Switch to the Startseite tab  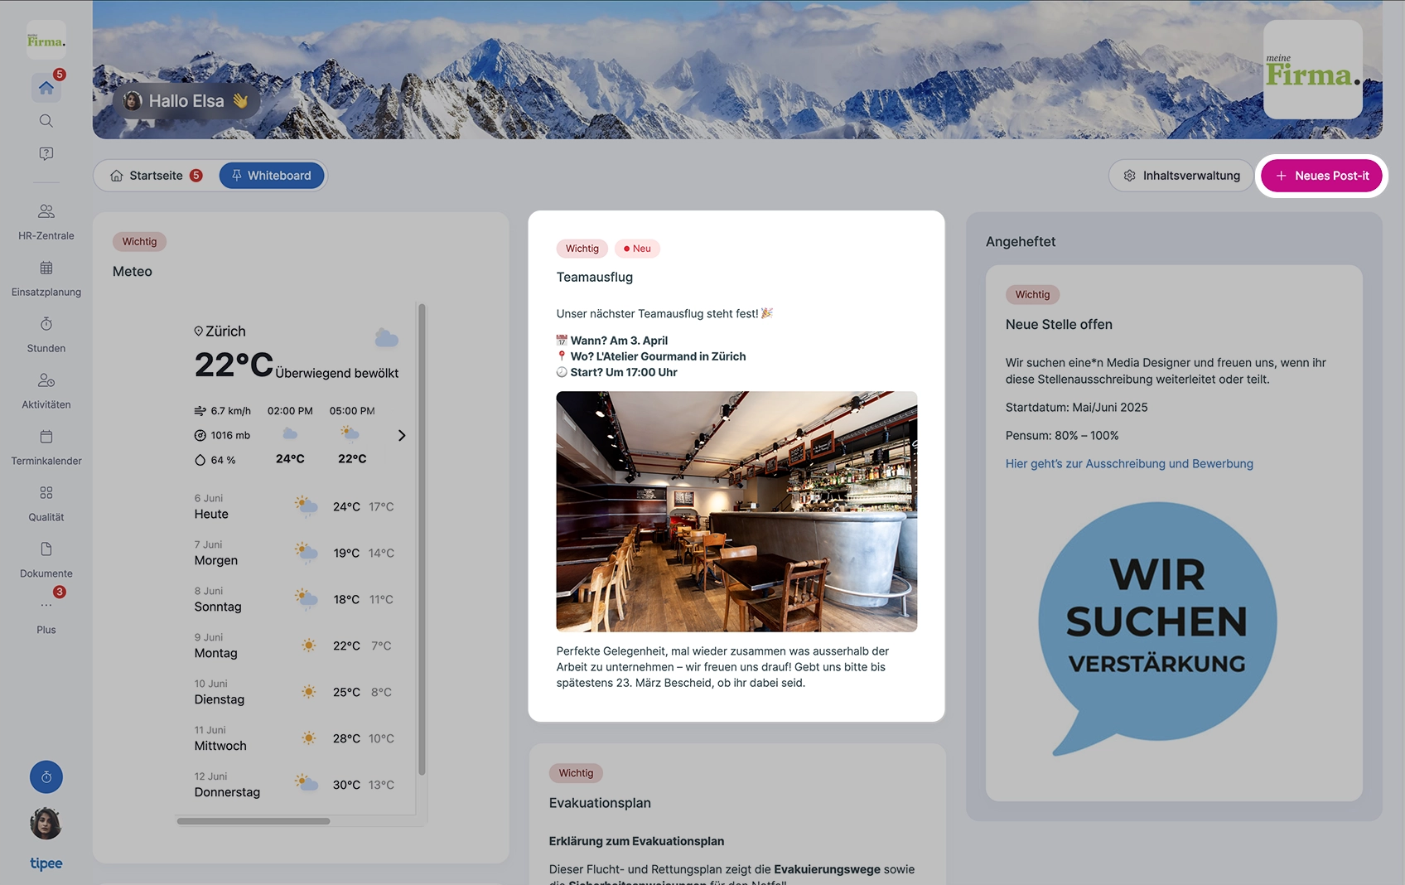click(x=157, y=176)
